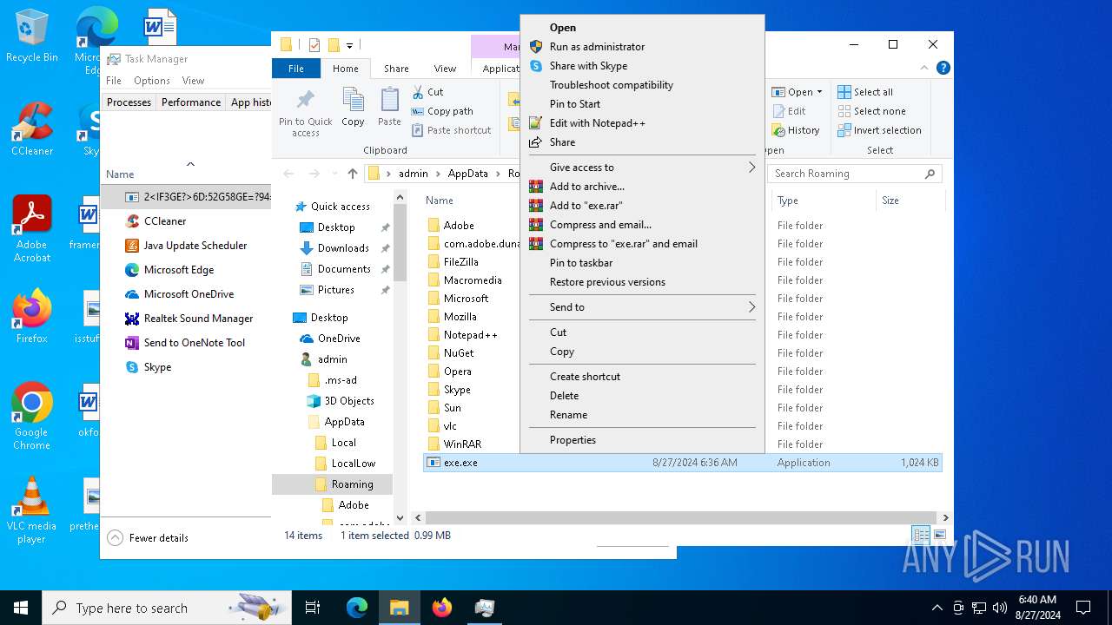
Task: Select Rename from context menu
Action: click(568, 415)
